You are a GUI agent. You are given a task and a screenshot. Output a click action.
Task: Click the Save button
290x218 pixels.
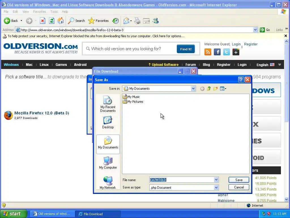[x=239, y=180]
